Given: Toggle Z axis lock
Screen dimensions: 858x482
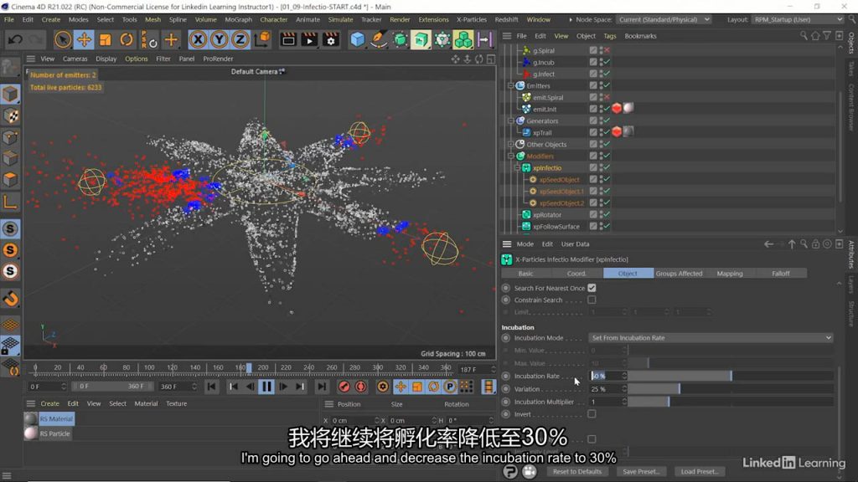Looking at the screenshot, I should pyautogui.click(x=240, y=40).
